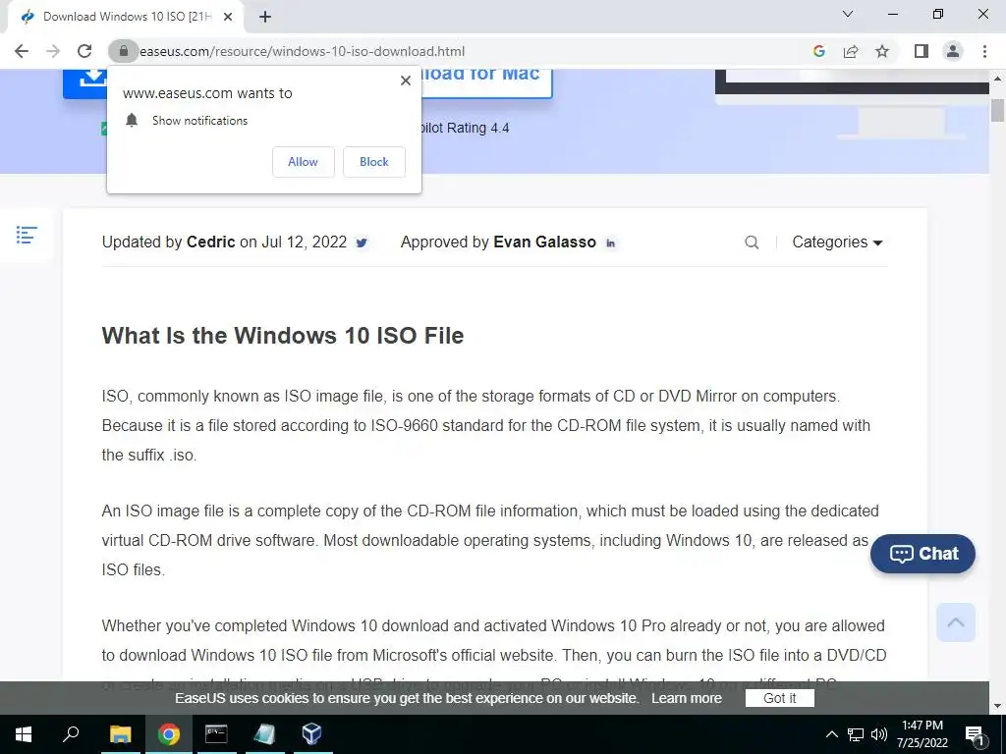This screenshot has height=754, width=1006.
Task: Open a new browser tab
Action: click(265, 17)
